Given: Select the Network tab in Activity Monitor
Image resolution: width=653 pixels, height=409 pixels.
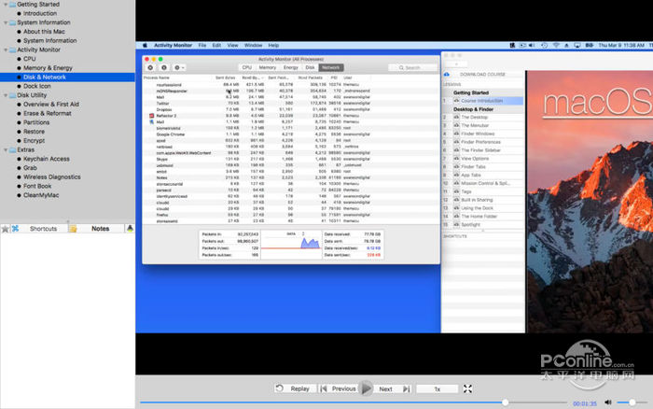Looking at the screenshot, I should tap(331, 67).
